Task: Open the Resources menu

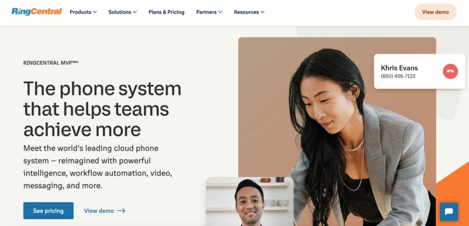Action: click(246, 12)
